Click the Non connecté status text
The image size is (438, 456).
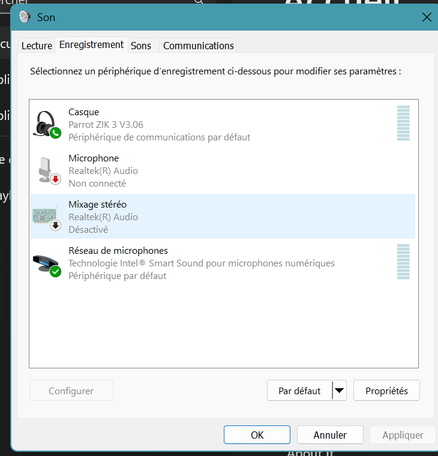97,184
